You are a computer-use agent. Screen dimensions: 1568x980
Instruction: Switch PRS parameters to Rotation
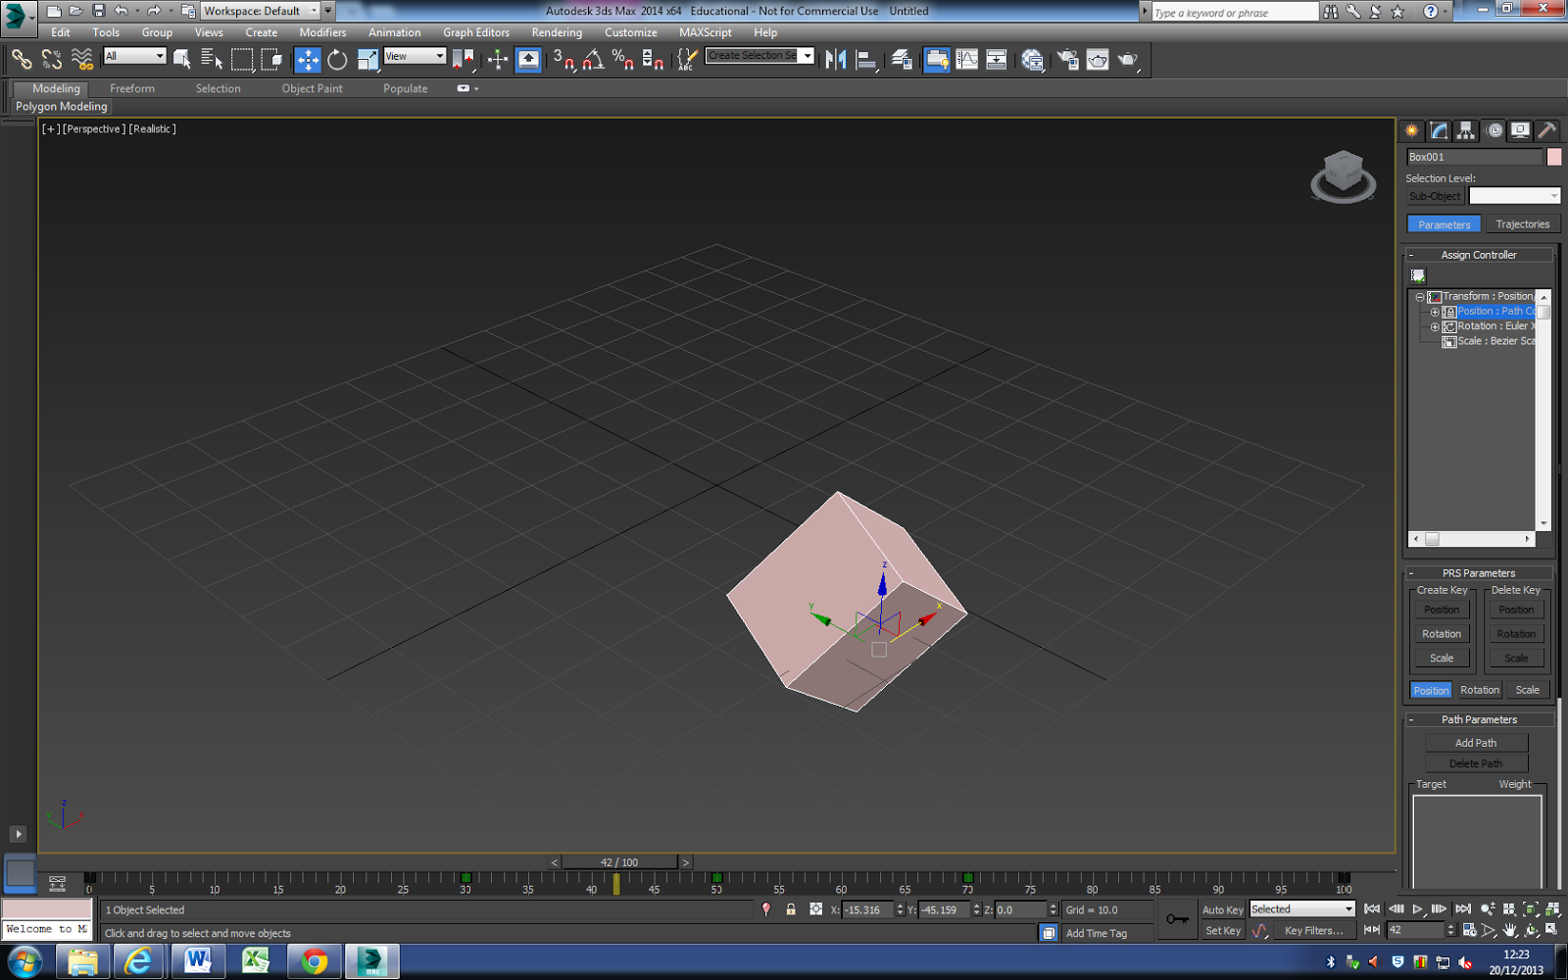(x=1479, y=689)
